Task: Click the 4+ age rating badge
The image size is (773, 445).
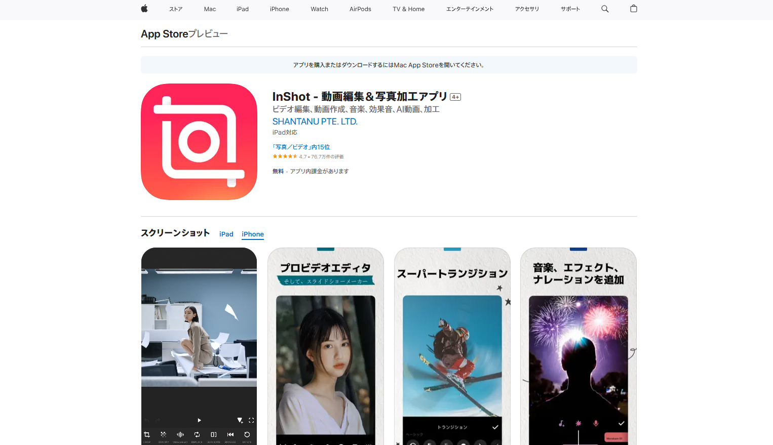Action: coord(455,97)
